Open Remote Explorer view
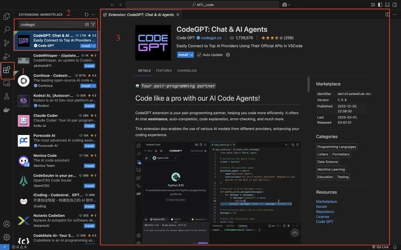This screenshot has height=250, width=401. (x=7, y=83)
